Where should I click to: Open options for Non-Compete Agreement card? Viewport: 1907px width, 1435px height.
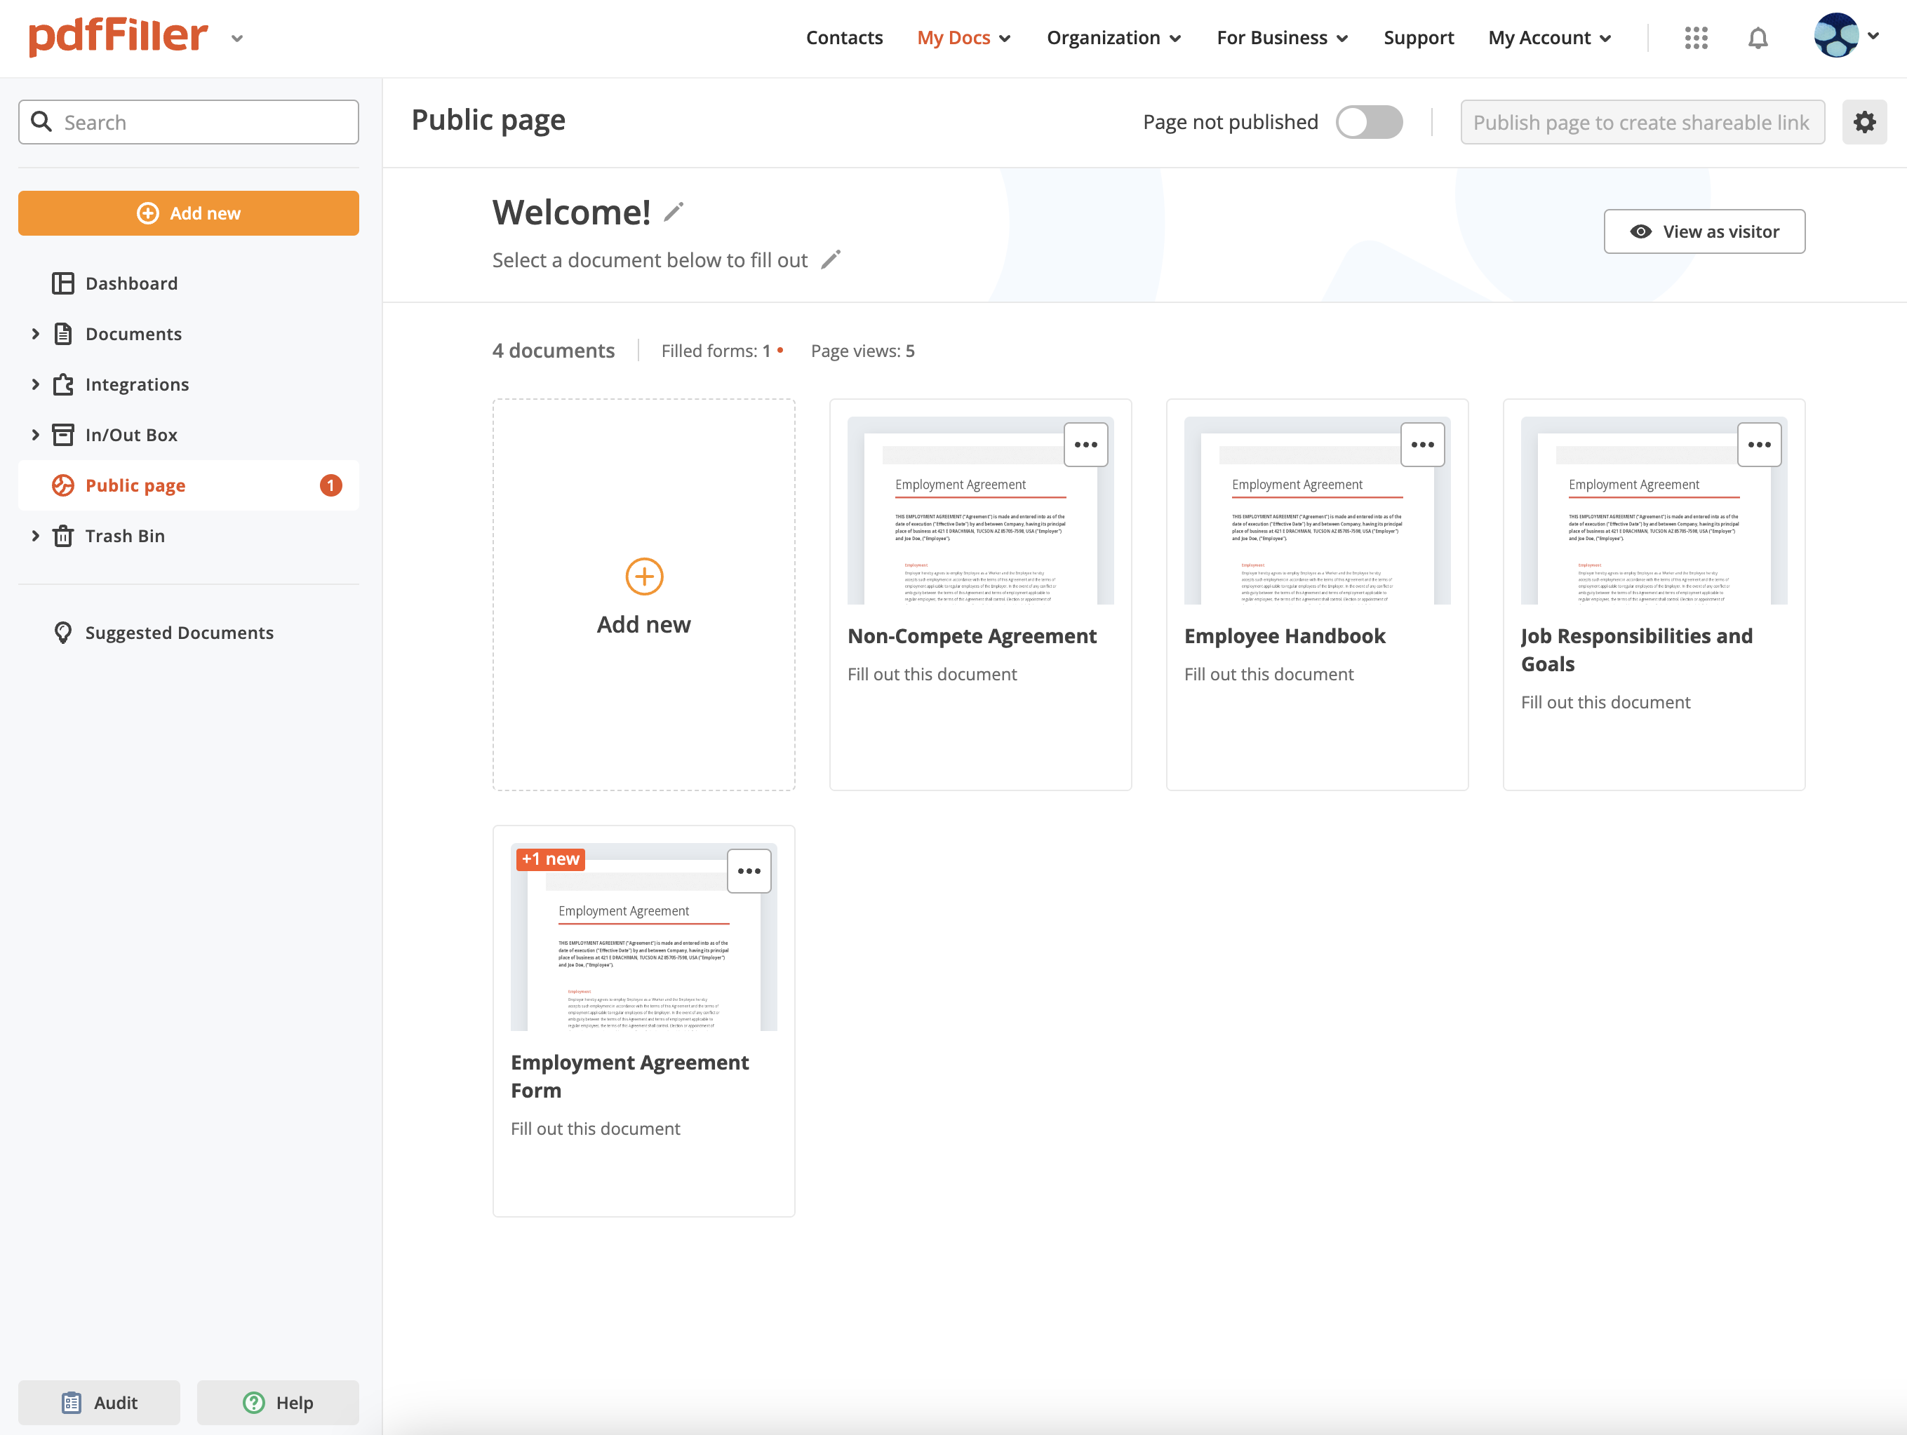[1085, 445]
